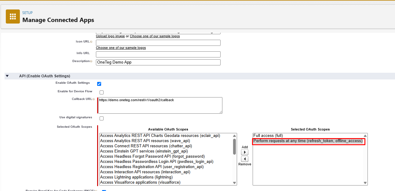Click help icon beside Description label
Viewport: 395px width, 191px height.
(91, 61)
